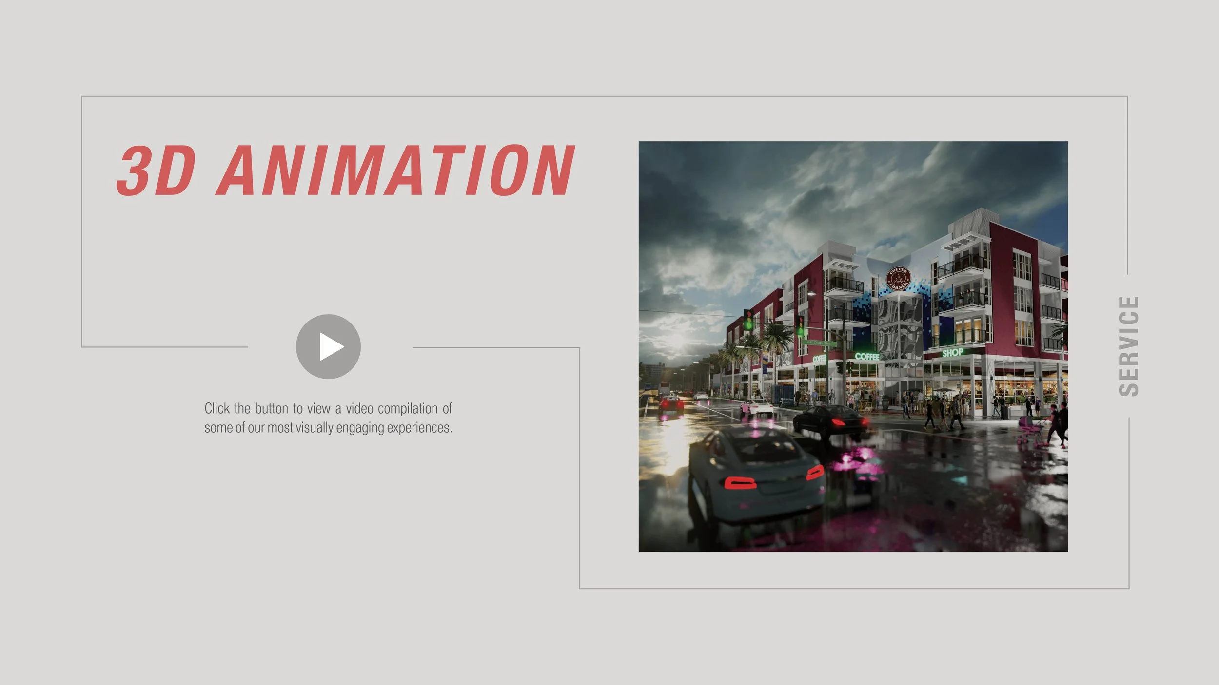Click the black sedan crossing the intersection
The height and width of the screenshot is (685, 1219).
click(x=830, y=419)
